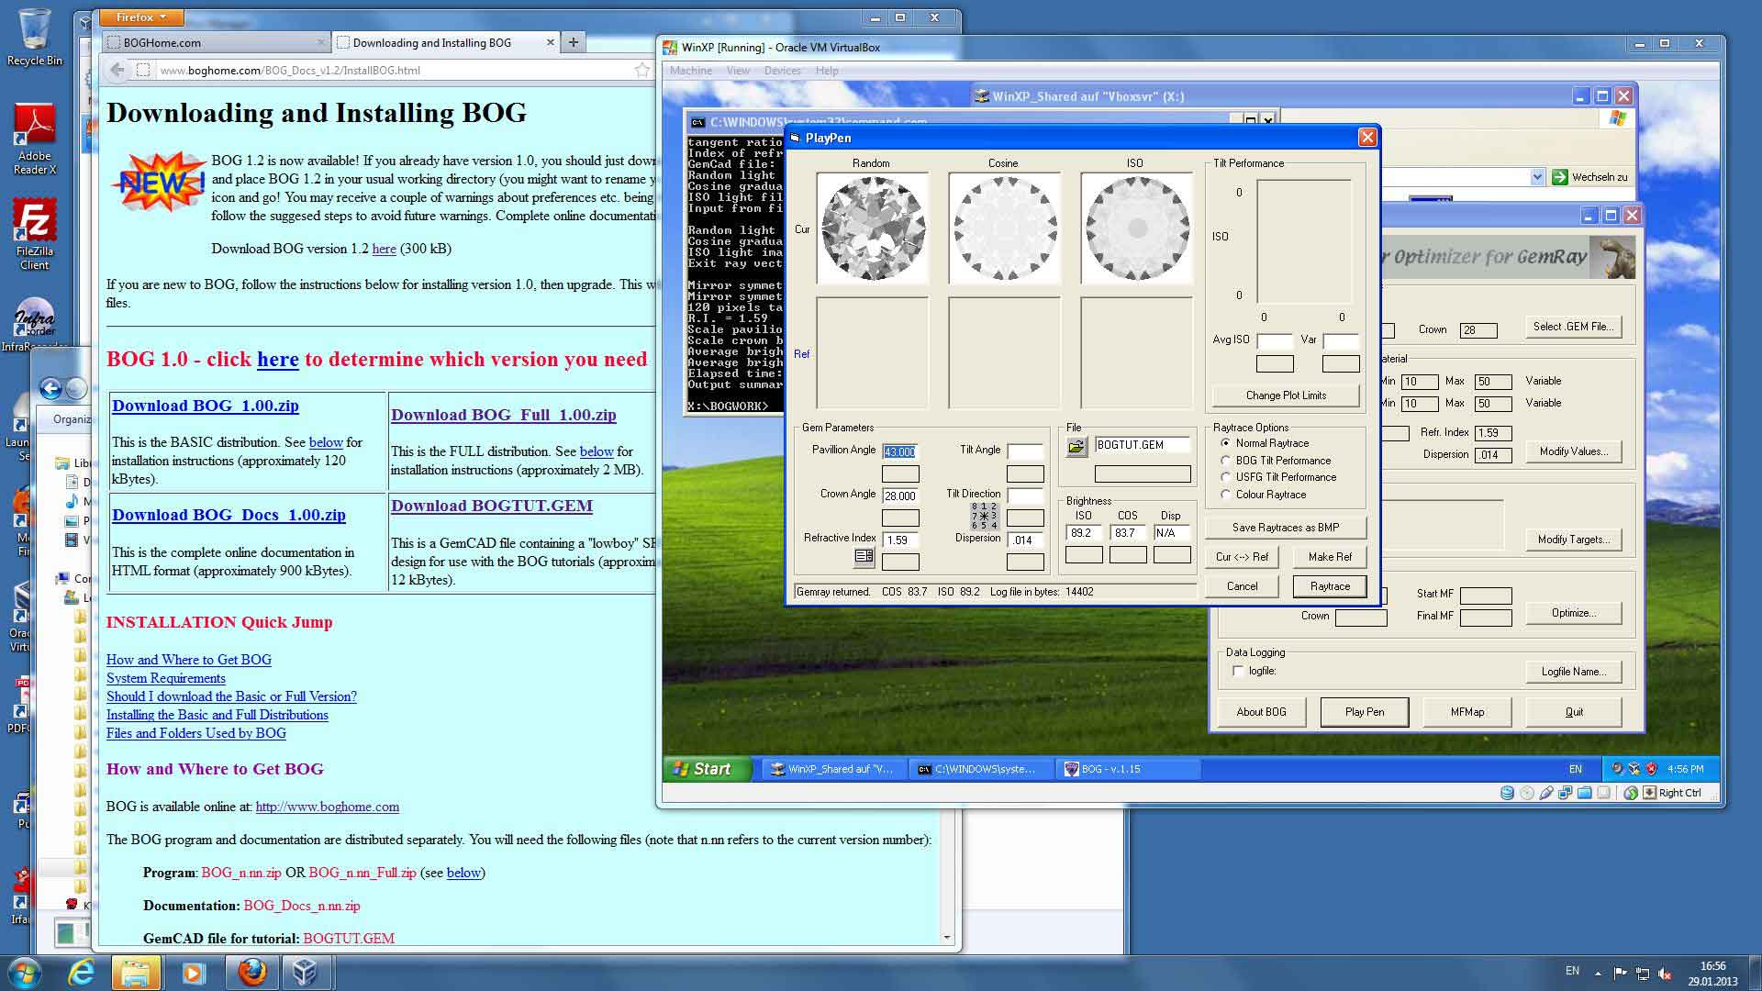Open the refractive index list icon
The image size is (1762, 991).
tap(864, 556)
